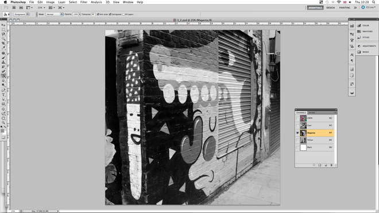Open the Screen Mode dropdown
The width and height of the screenshot is (379, 213).
[x=61, y=7]
